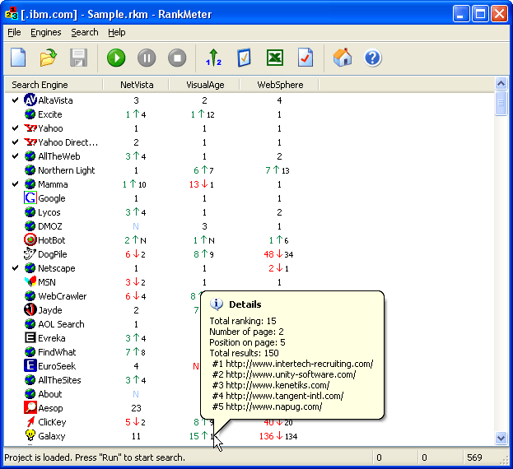Pause the search with pause button
This screenshot has width=513, height=469.
[147, 58]
